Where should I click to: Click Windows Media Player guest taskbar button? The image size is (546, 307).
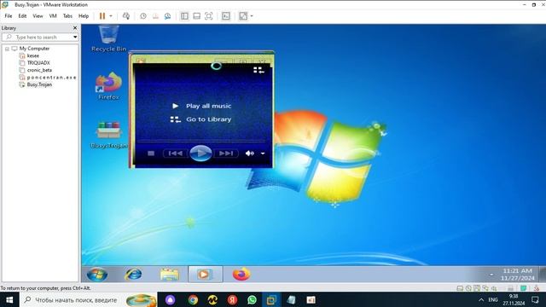(205, 275)
